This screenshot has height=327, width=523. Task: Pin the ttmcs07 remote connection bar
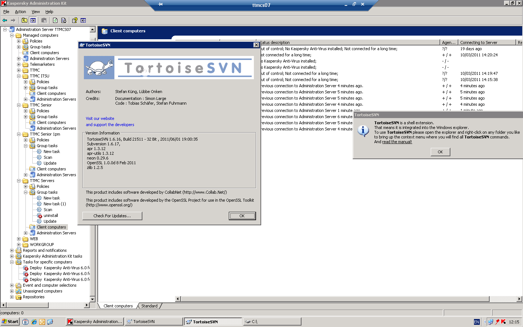161,4
